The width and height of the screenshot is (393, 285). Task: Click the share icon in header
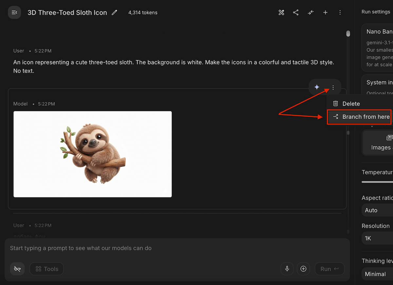click(x=296, y=12)
